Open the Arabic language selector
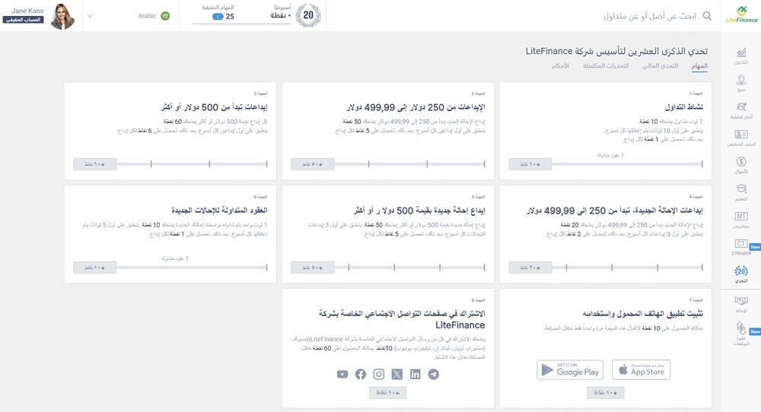Screen dimensions: 761x412 [x=154, y=16]
